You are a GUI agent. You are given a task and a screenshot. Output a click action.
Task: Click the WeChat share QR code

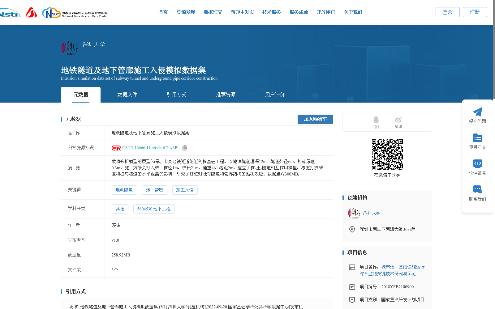[387, 155]
